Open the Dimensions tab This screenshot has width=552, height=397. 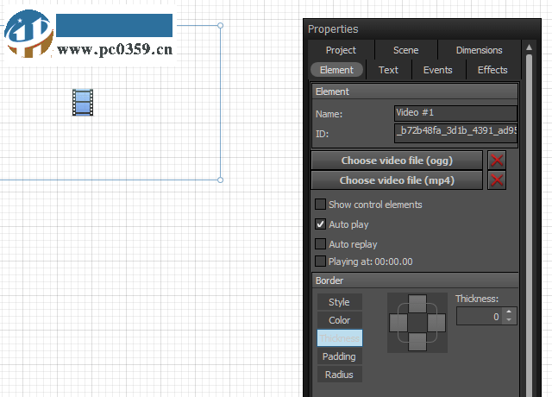point(480,50)
